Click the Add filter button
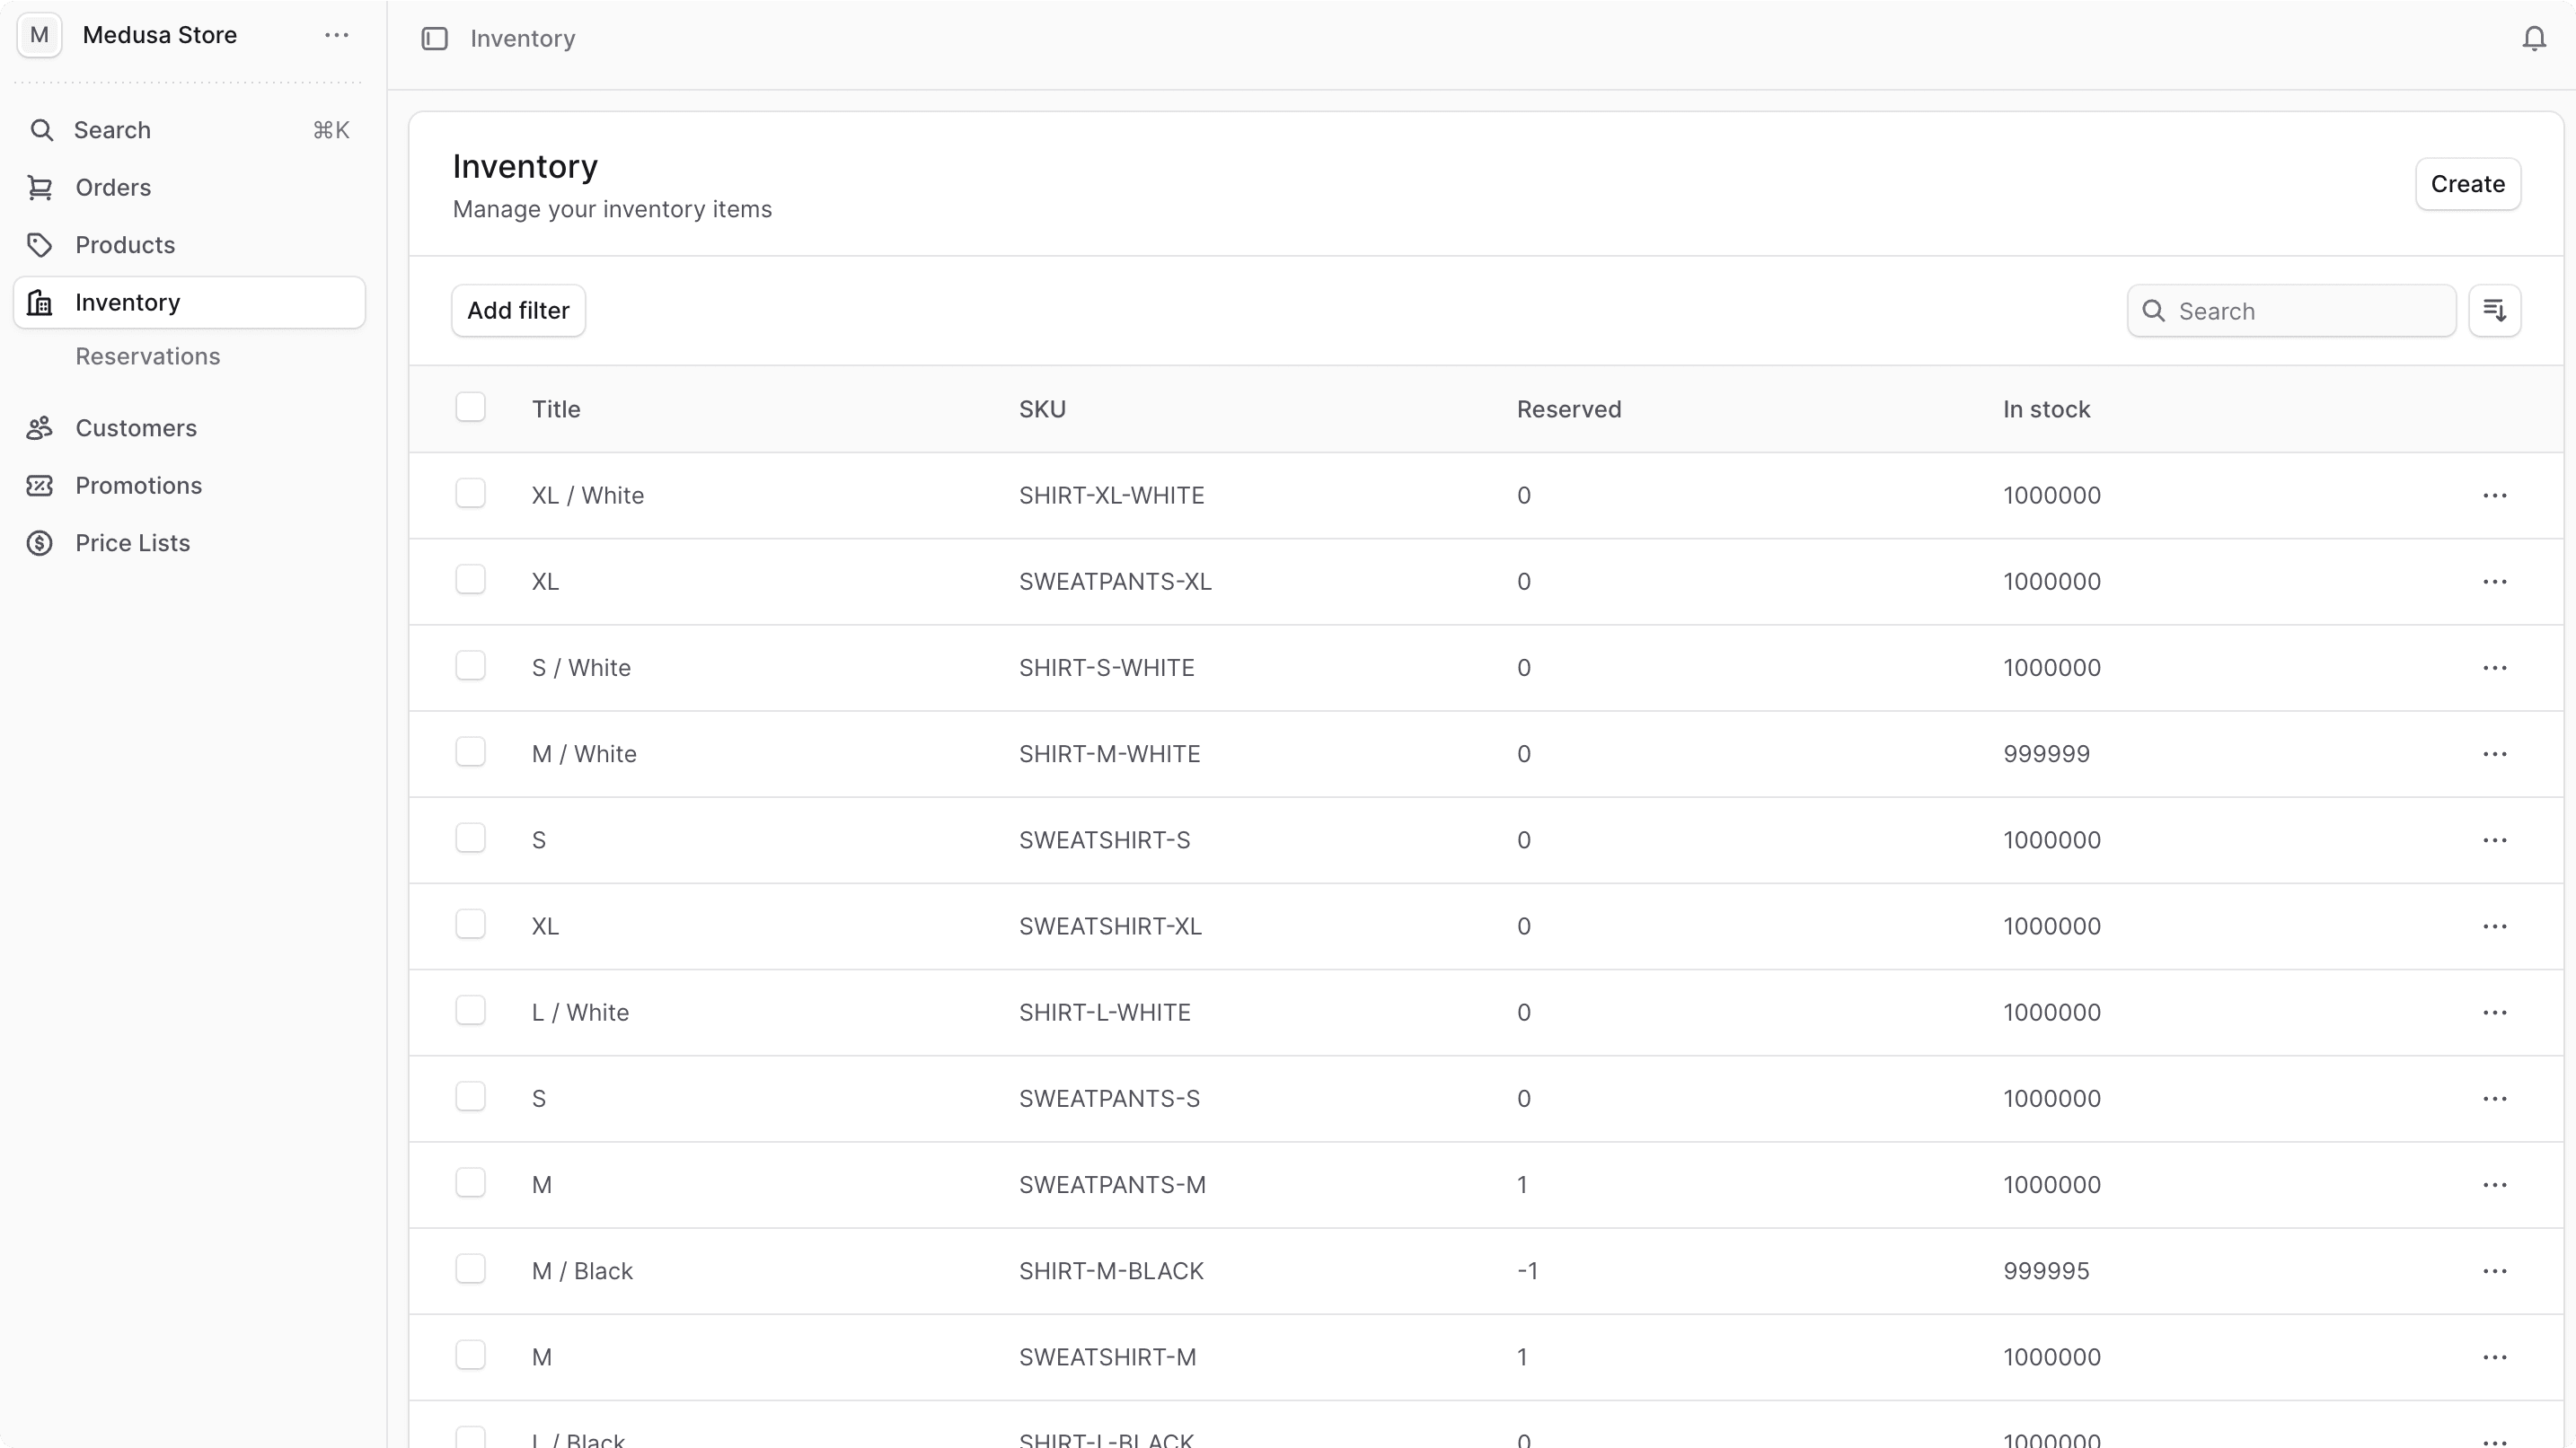The height and width of the screenshot is (1448, 2576). 518,310
